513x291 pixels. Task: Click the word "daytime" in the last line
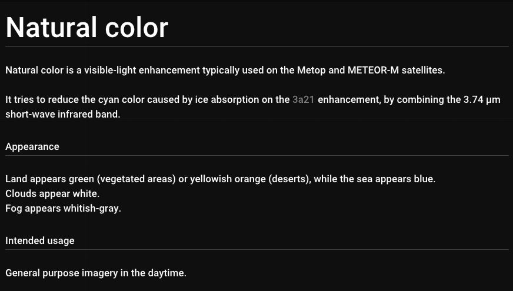point(167,273)
